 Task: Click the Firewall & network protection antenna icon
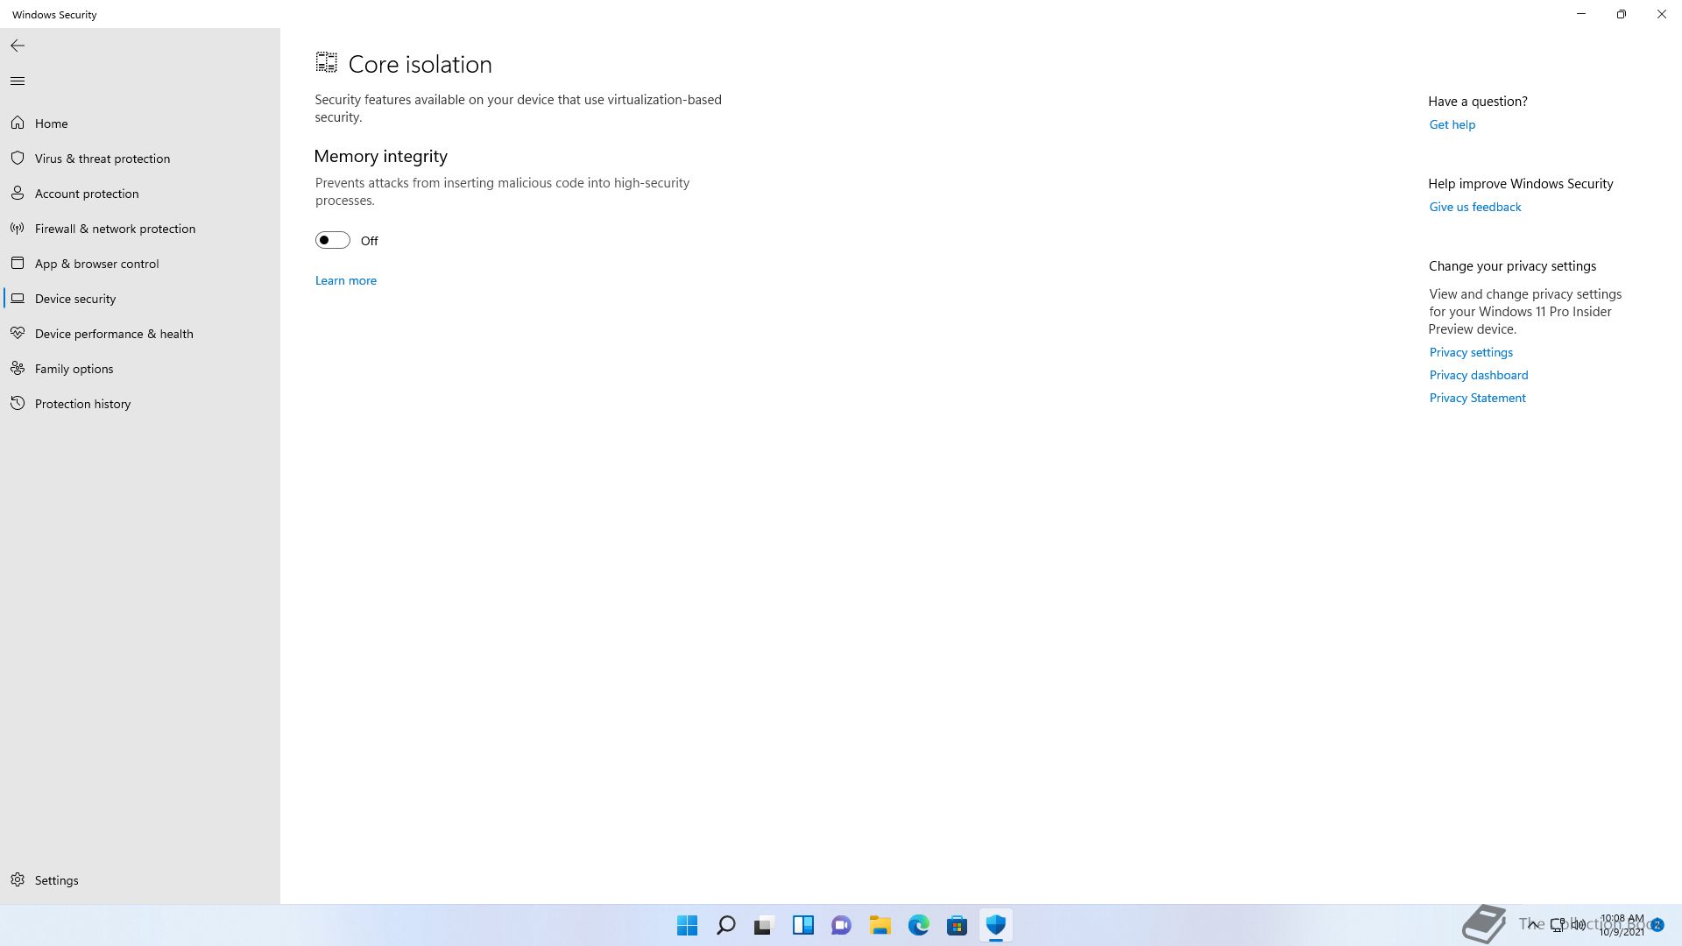pyautogui.click(x=18, y=229)
